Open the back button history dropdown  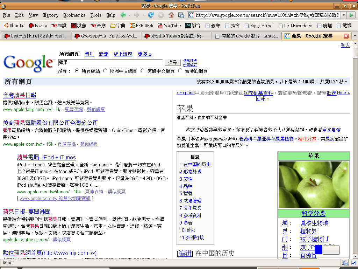pos(130,15)
